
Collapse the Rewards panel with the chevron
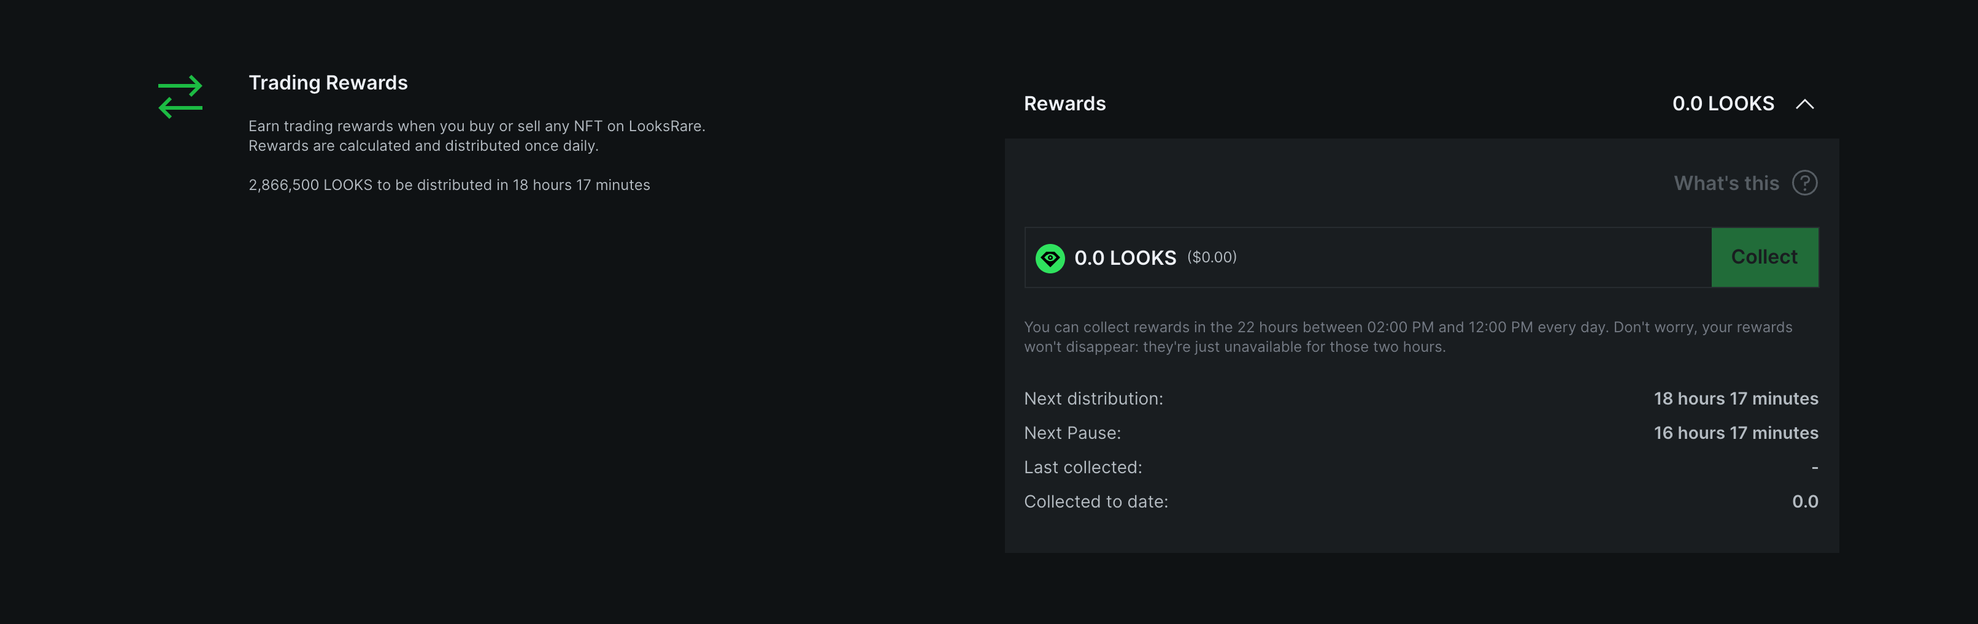1804,104
